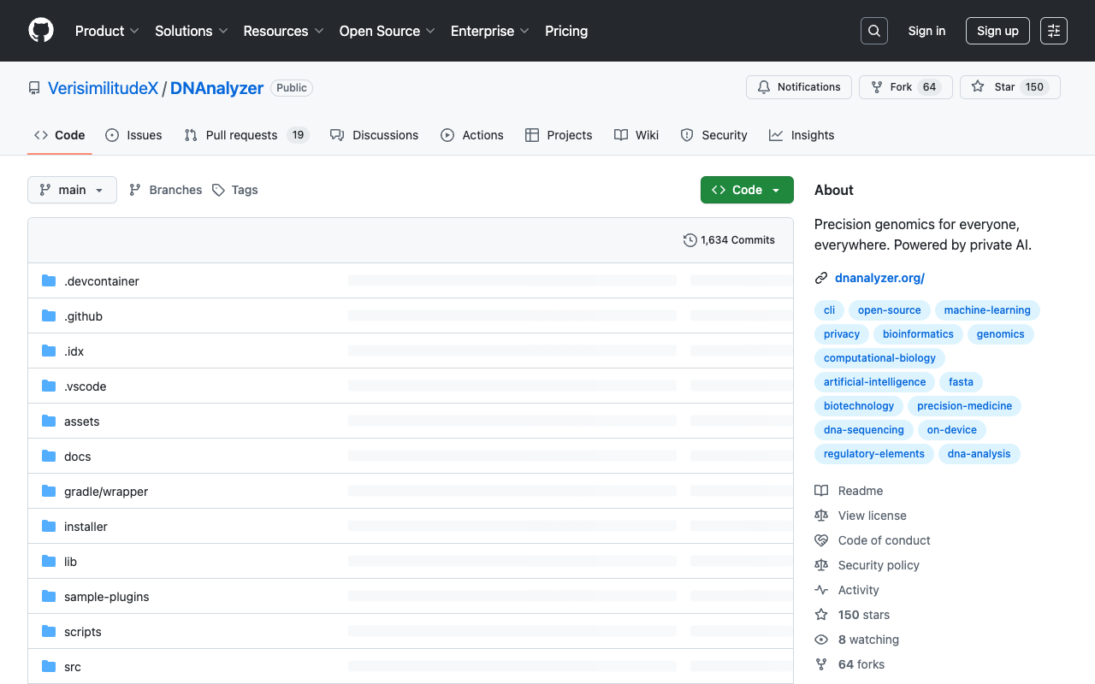Click the commit history clock icon

pyautogui.click(x=690, y=240)
